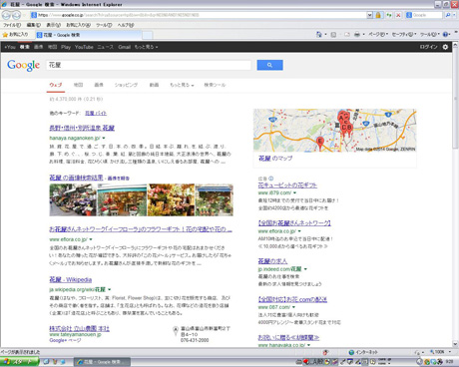Click the security lock icon in address bar
This screenshot has height=367, width=459.
click(x=378, y=15)
